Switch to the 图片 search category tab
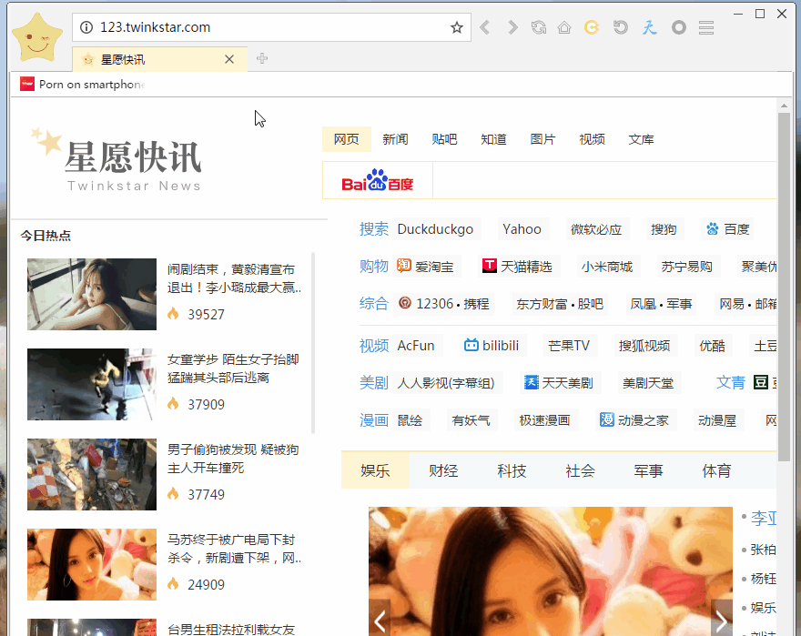Image resolution: width=801 pixels, height=636 pixels. click(542, 138)
